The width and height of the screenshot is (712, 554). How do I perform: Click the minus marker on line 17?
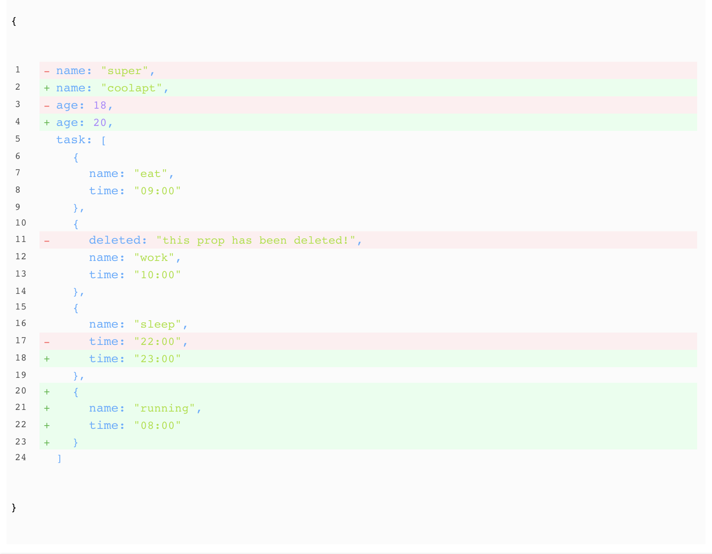coord(47,342)
